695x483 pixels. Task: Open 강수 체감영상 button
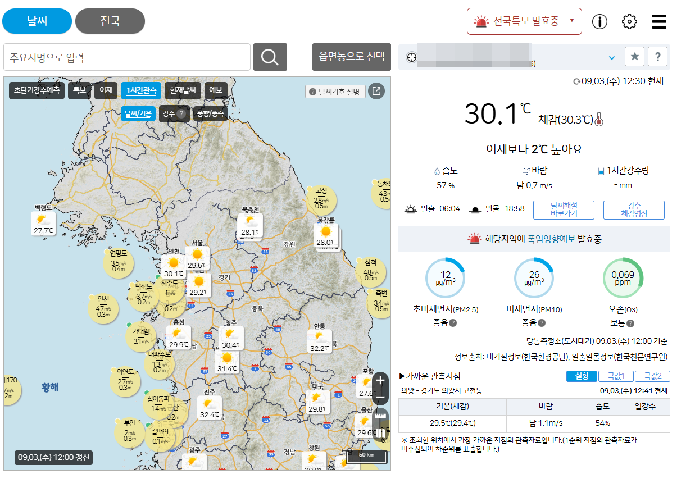click(634, 209)
